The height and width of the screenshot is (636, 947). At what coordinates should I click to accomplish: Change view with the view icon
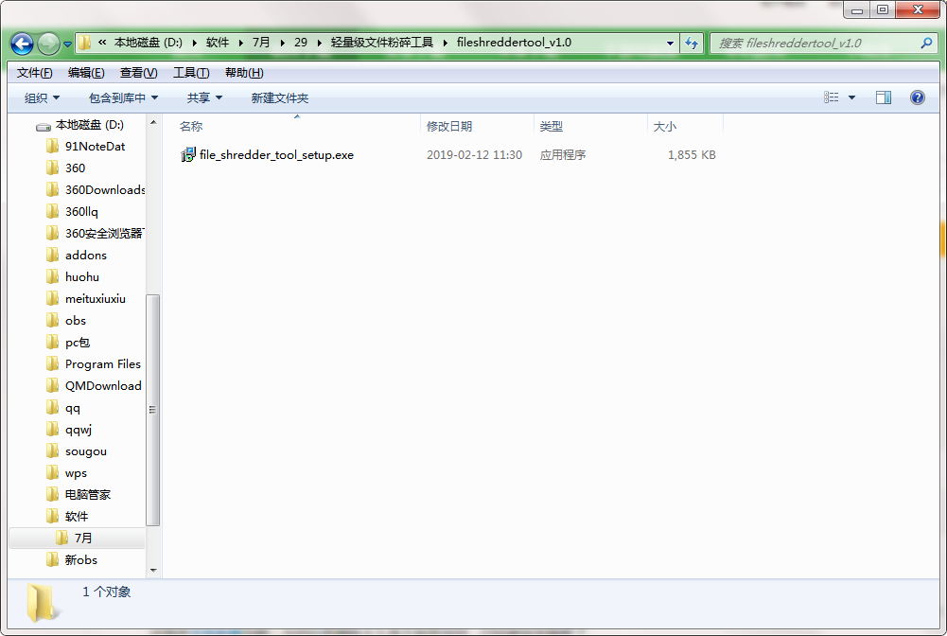point(831,97)
